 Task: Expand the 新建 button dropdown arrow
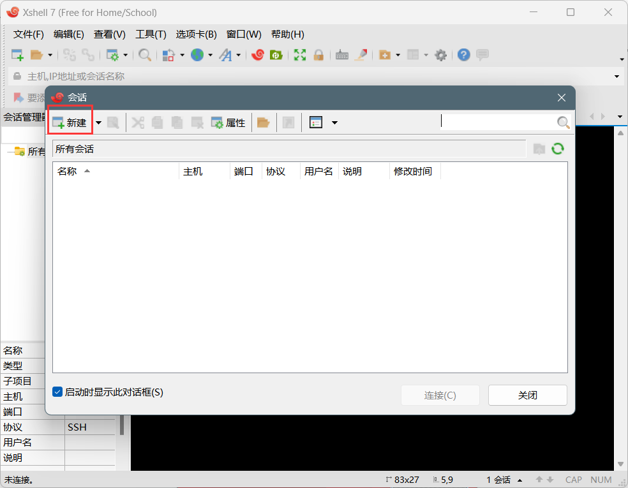click(x=98, y=122)
